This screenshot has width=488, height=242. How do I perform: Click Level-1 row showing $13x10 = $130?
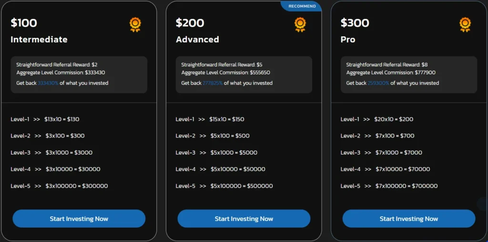45,119
